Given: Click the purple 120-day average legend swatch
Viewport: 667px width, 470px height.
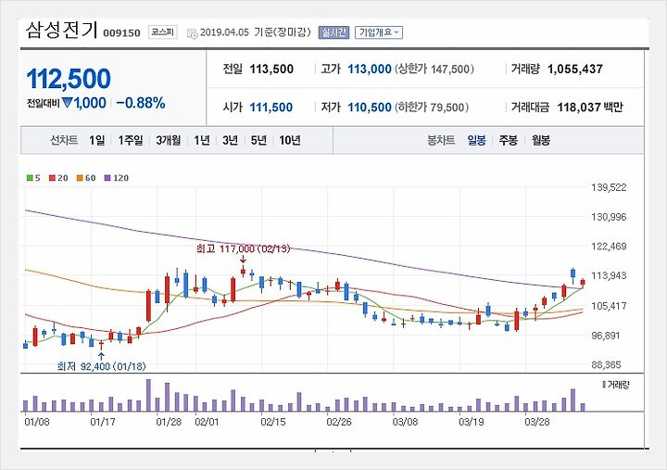Looking at the screenshot, I should tap(107, 178).
